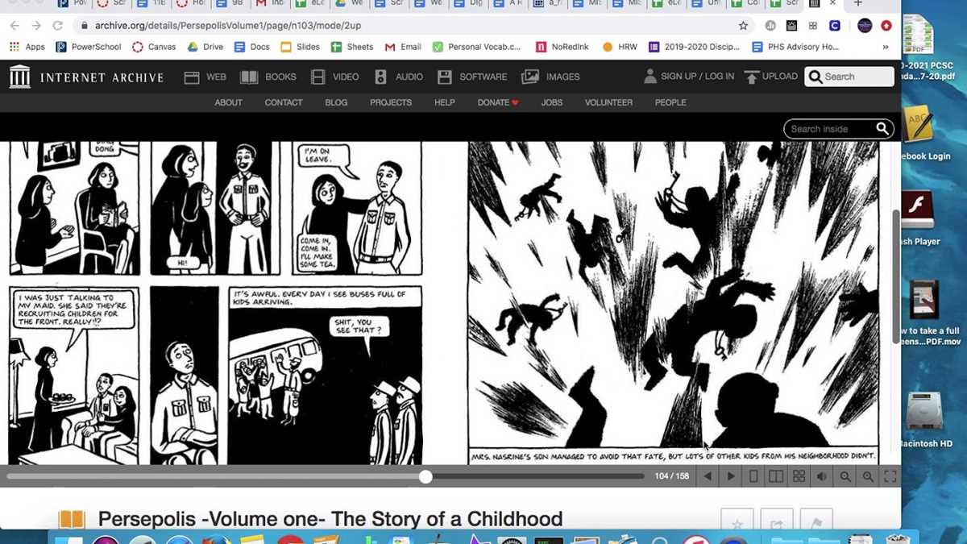Screen dimensions: 967x544
Task: Click the DONATE link with heart
Action: point(498,102)
